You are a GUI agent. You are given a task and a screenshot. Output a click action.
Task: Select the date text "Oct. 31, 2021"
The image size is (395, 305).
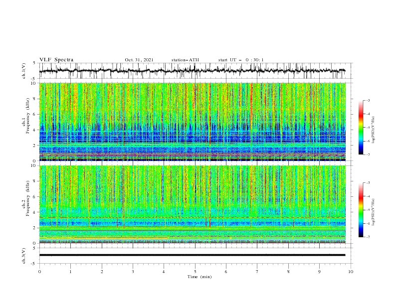[x=139, y=60]
